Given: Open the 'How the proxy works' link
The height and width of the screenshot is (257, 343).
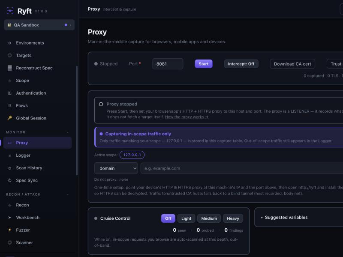Looking at the screenshot, I should click(x=187, y=117).
